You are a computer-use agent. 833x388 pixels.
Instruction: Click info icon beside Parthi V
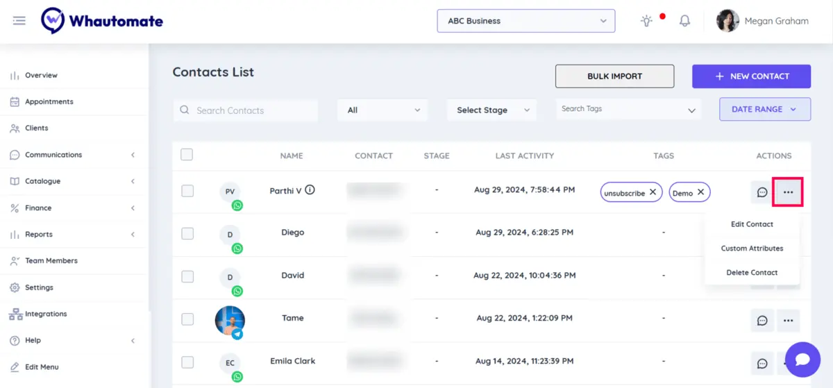click(310, 189)
